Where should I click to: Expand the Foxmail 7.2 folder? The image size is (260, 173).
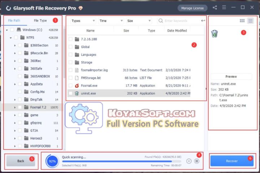(15, 107)
